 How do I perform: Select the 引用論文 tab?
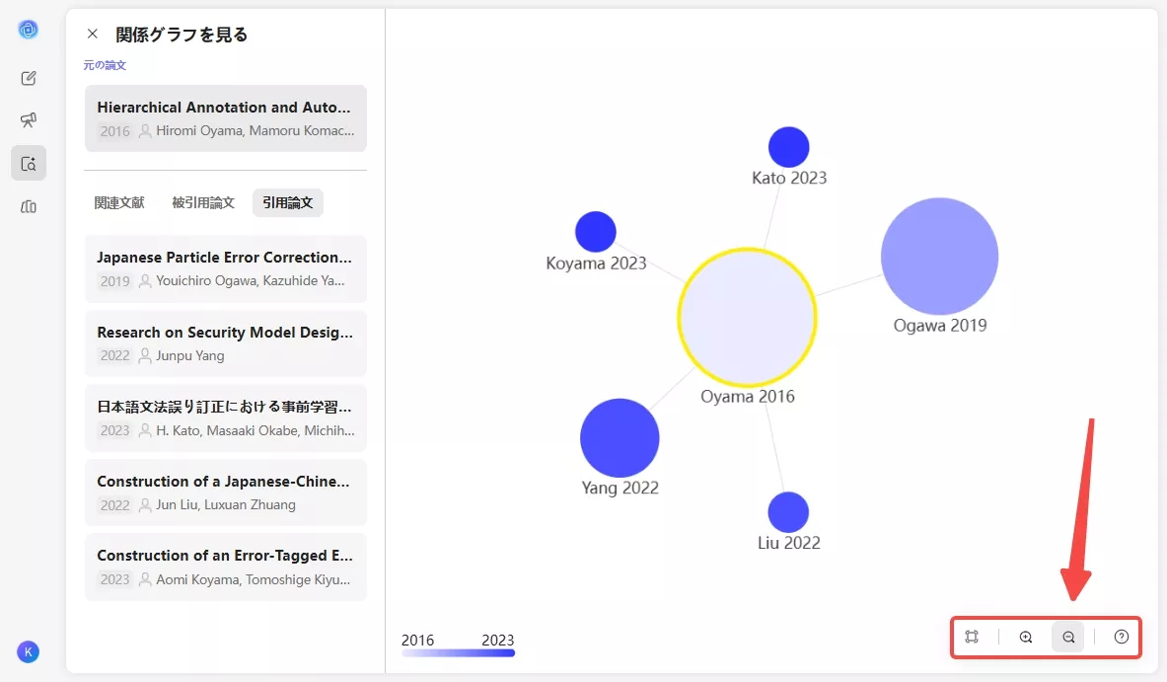coord(288,202)
